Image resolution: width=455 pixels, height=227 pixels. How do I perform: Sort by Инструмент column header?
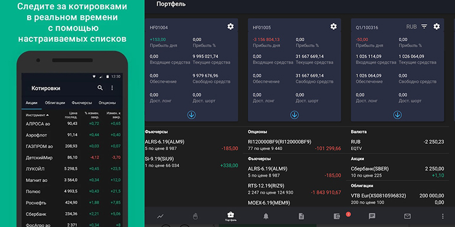37,115
